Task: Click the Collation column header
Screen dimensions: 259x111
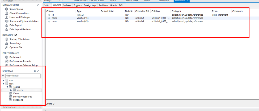Action: click(x=156, y=11)
